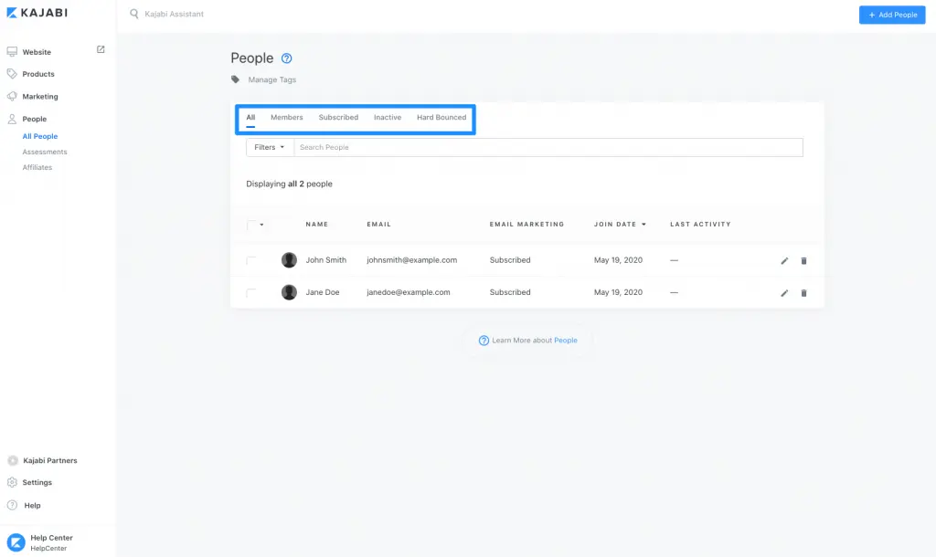This screenshot has width=936, height=557.
Task: Click the Manage Tags tag icon
Action: (x=236, y=79)
